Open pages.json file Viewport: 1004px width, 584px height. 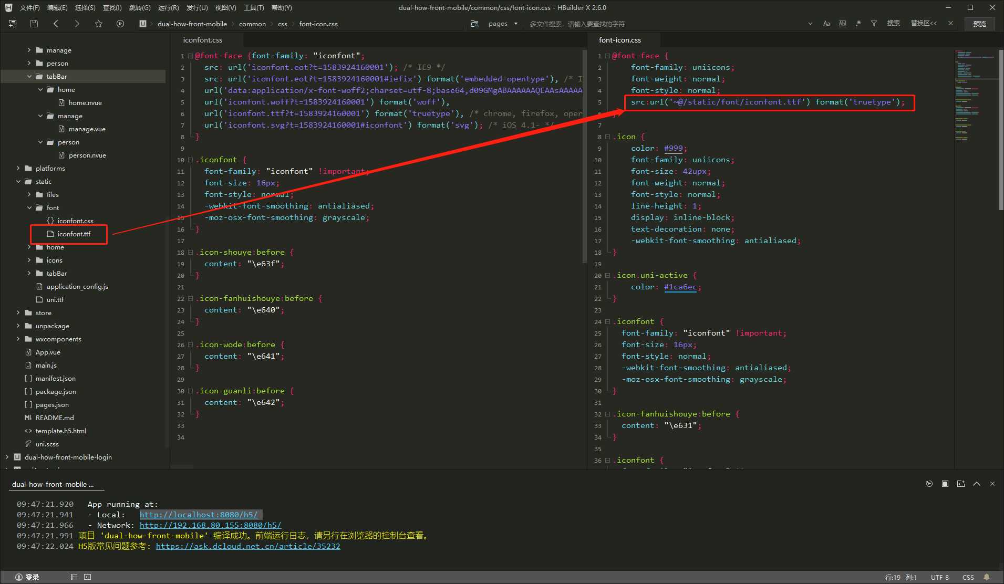[x=52, y=404]
